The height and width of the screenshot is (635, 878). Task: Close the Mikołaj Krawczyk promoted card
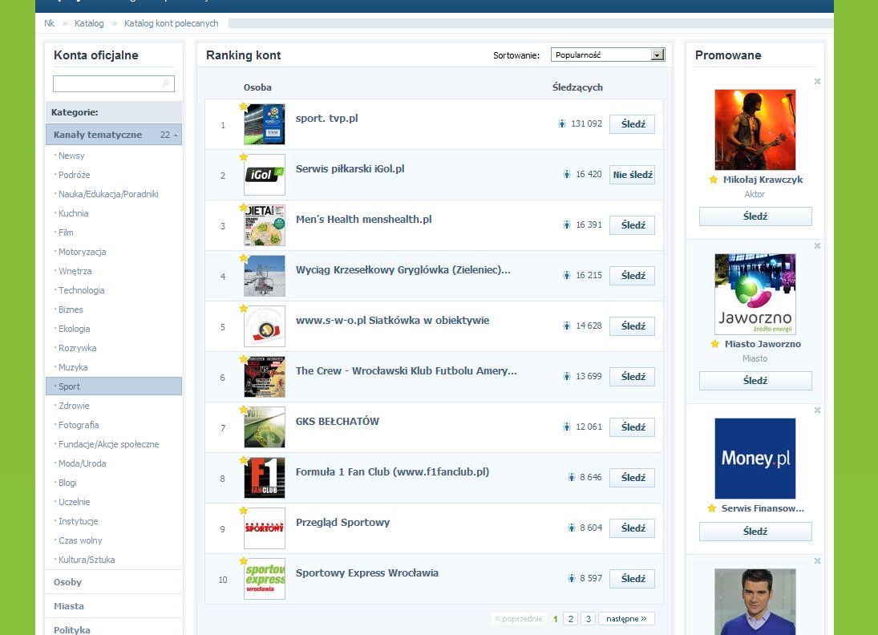(x=817, y=82)
